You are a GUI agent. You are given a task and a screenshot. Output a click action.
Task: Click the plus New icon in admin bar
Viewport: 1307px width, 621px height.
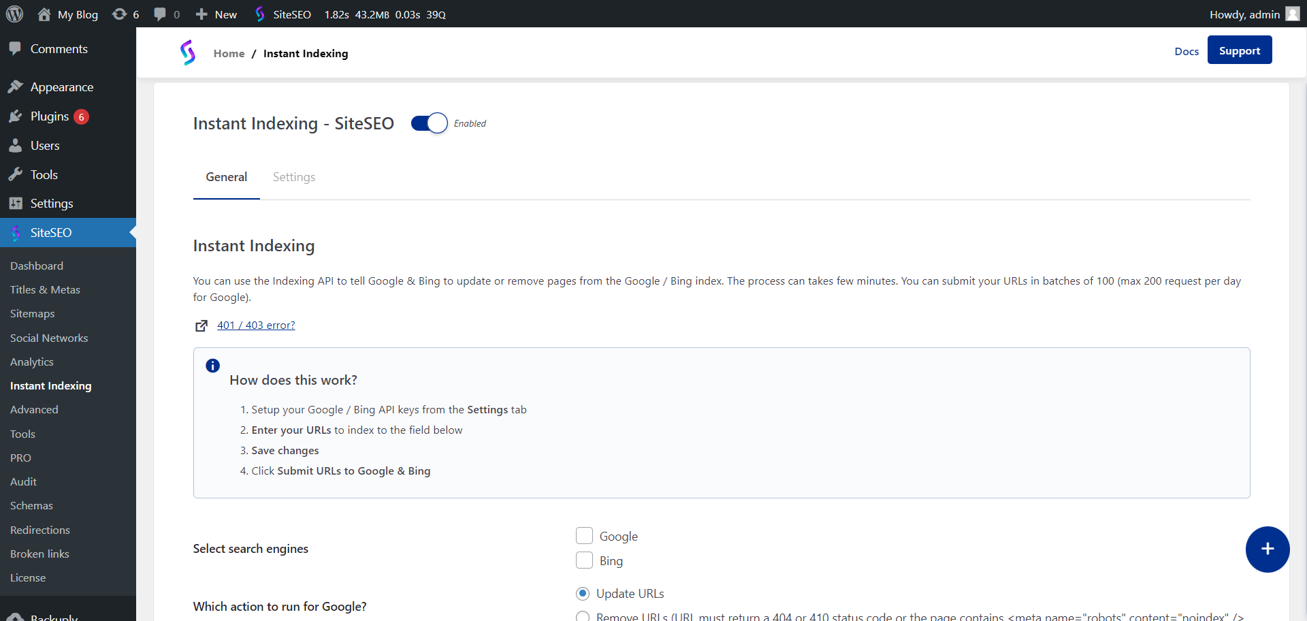201,14
